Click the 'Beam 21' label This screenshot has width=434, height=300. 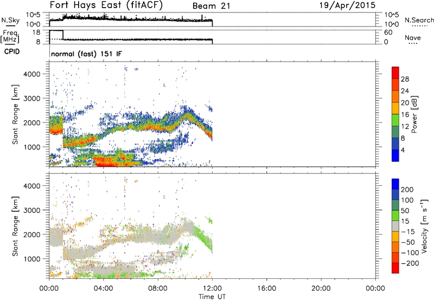tap(212, 6)
